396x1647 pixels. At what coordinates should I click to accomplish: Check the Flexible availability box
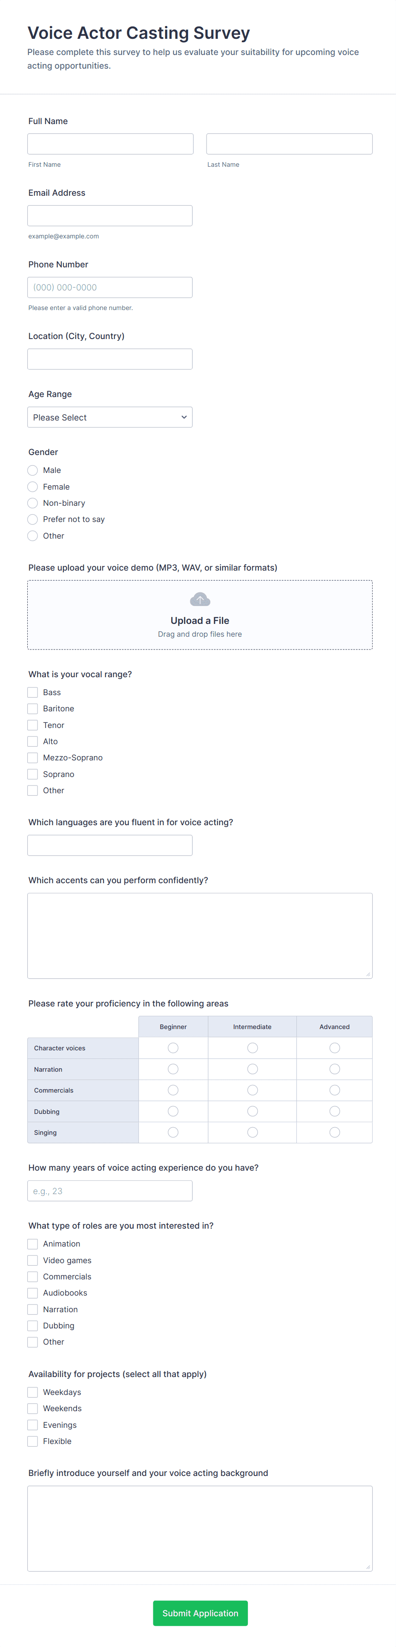point(32,1441)
